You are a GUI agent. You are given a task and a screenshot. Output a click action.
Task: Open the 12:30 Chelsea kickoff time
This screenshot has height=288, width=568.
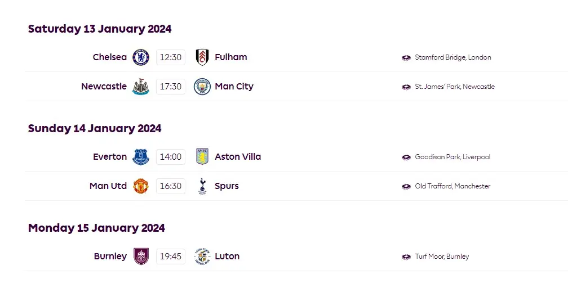(171, 57)
